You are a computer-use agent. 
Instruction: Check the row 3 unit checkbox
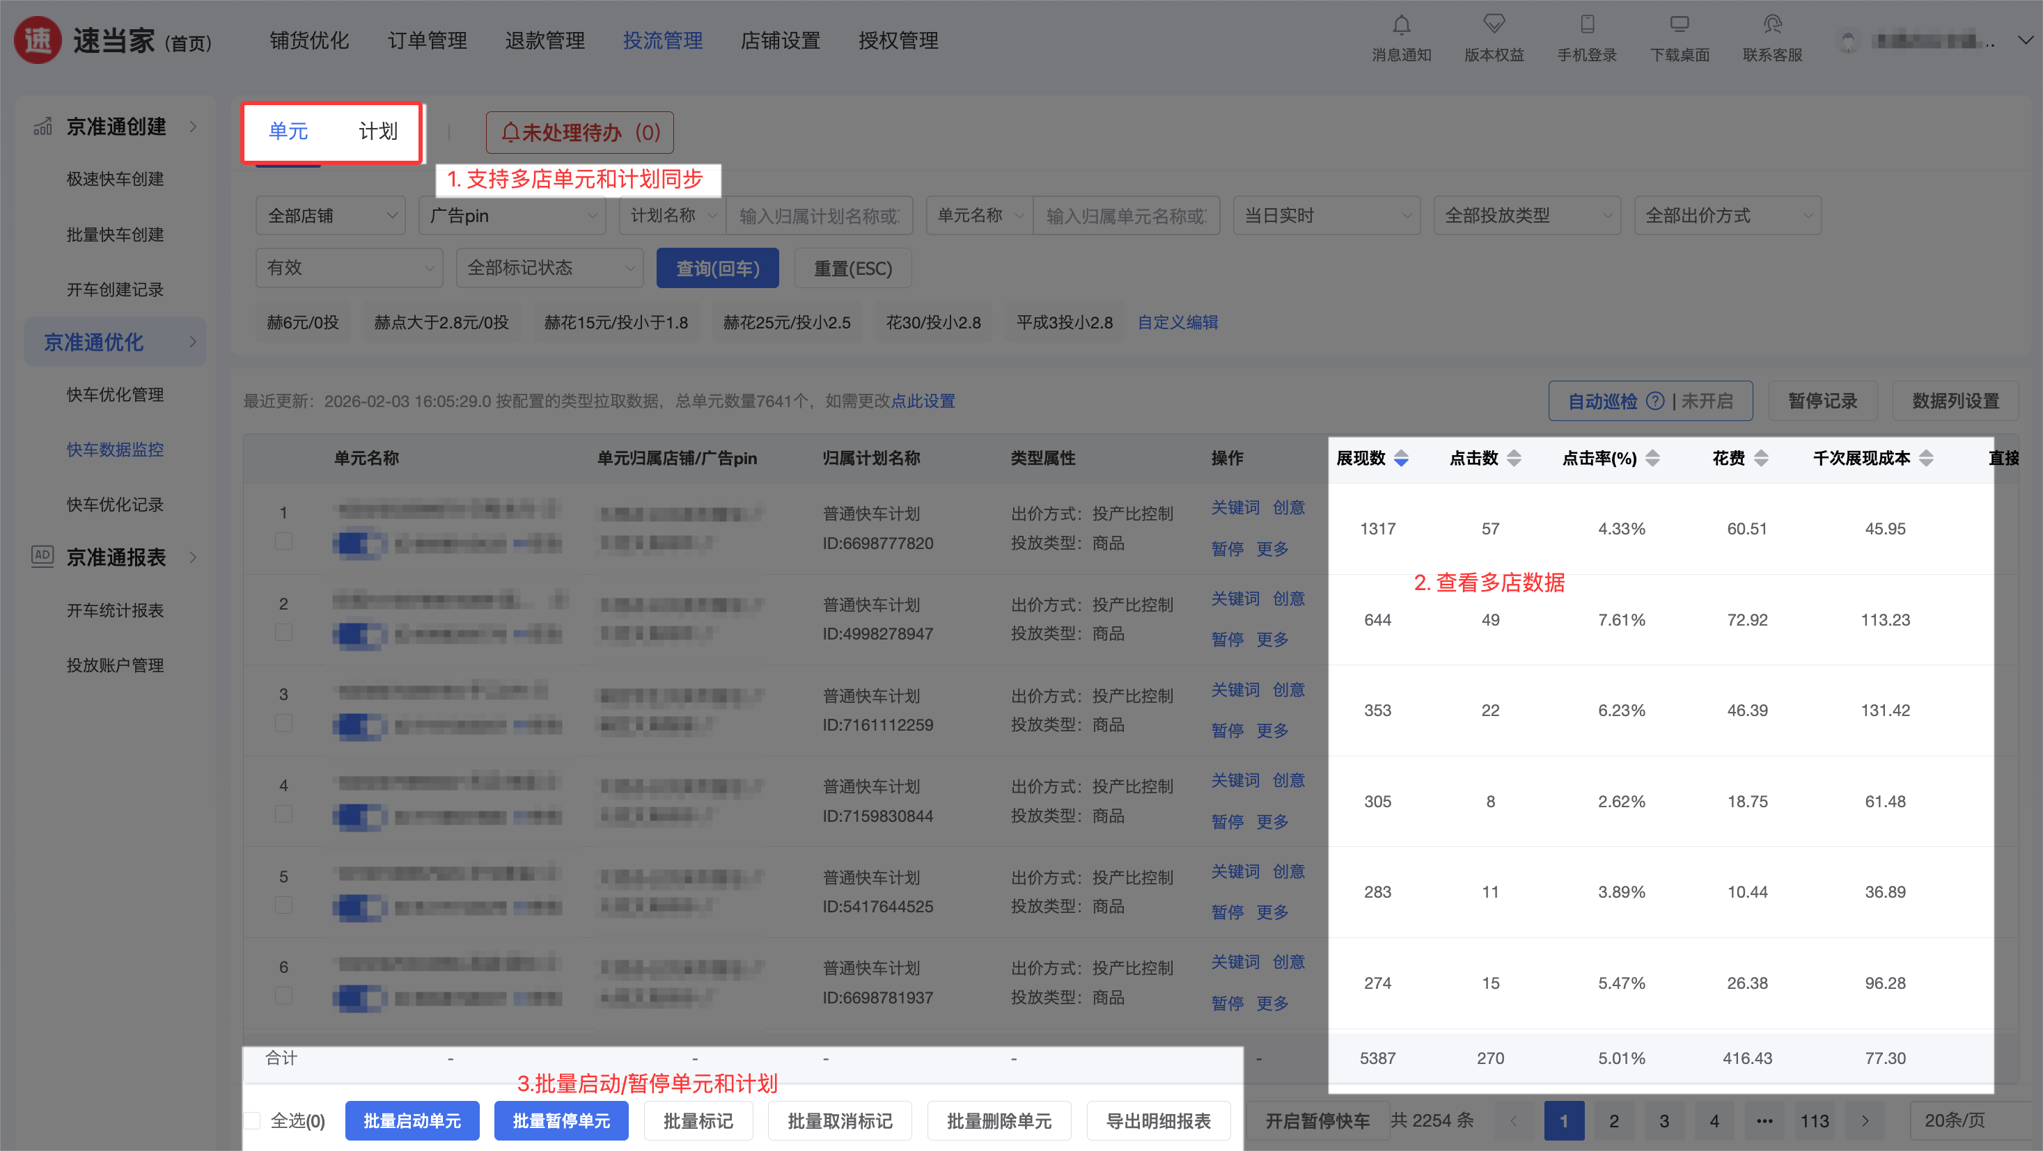point(283,723)
